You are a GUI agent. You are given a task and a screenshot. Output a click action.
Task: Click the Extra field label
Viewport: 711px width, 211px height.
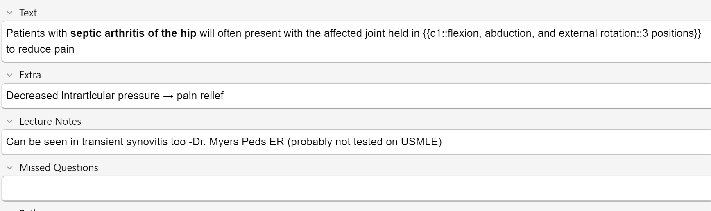pos(30,75)
